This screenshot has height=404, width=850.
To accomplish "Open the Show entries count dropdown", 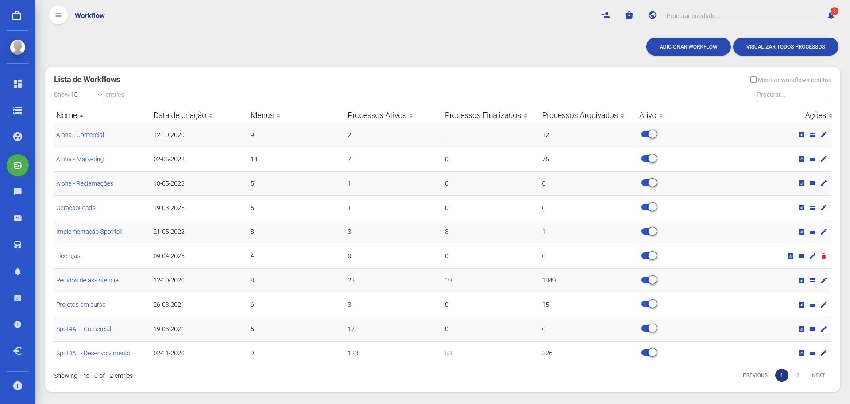I will (86, 95).
